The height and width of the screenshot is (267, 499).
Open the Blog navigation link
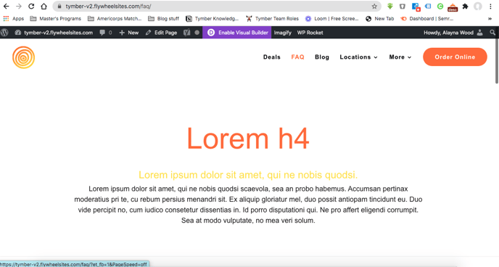point(322,57)
